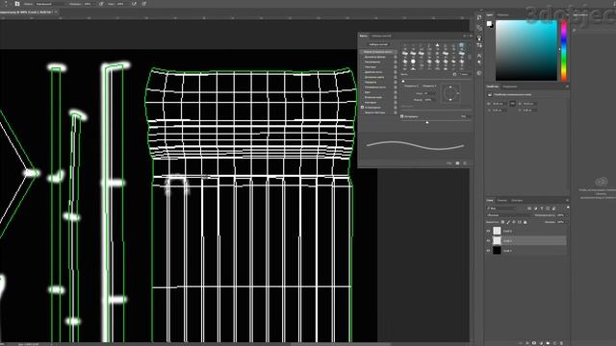Open the Paragraph collapsed panel icon

[479, 62]
